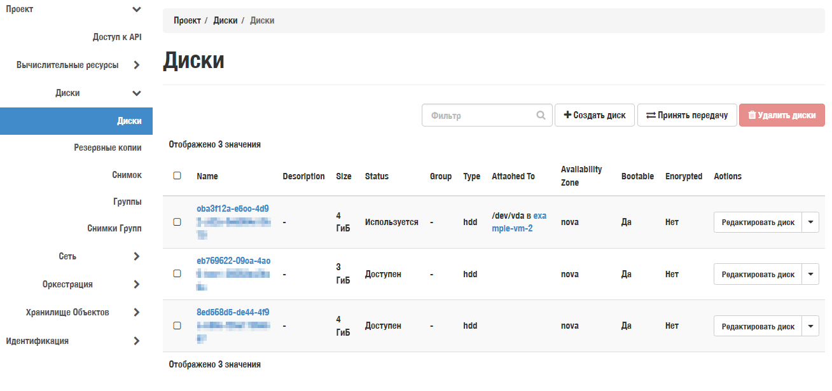Click Редактировать диск for disk eb769622
Screen dimensions: 832x391
tap(757, 275)
